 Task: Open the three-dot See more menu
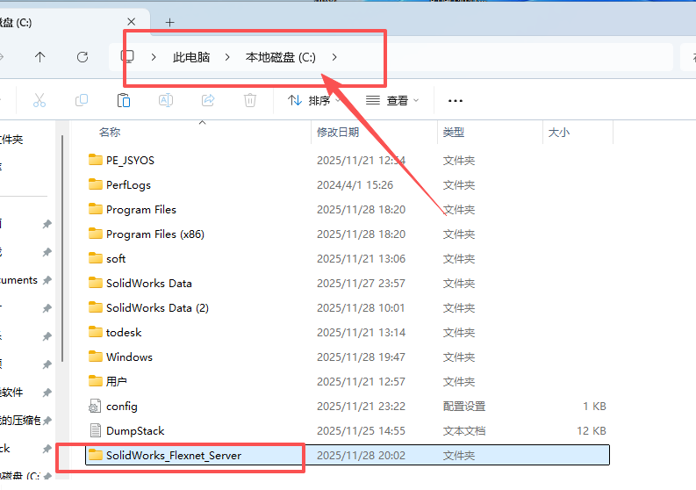click(x=456, y=101)
